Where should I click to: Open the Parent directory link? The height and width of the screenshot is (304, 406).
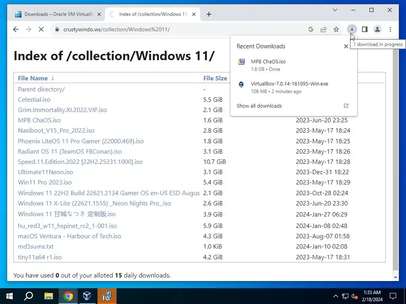[41, 89]
